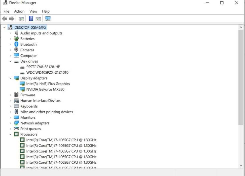Click the Keyboards category icon
The width and height of the screenshot is (245, 176).
tap(16, 106)
